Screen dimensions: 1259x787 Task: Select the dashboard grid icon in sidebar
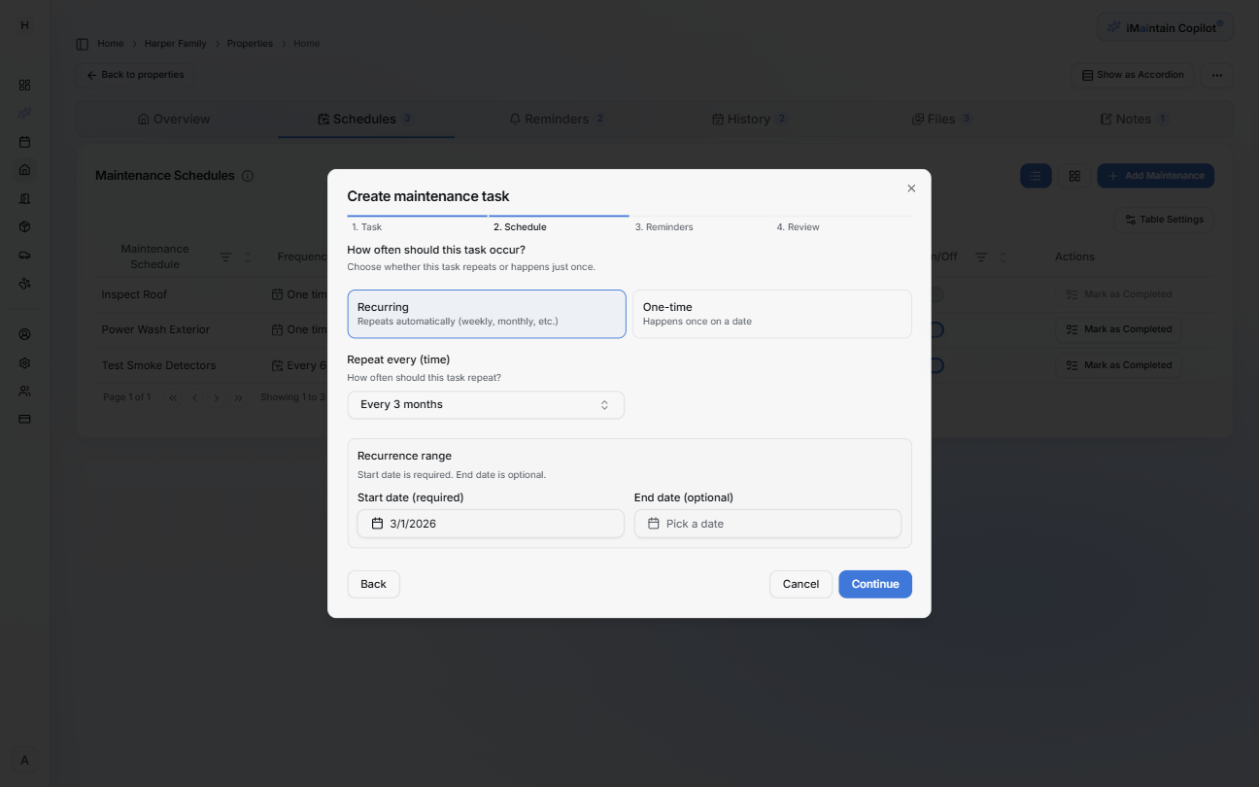point(24,85)
